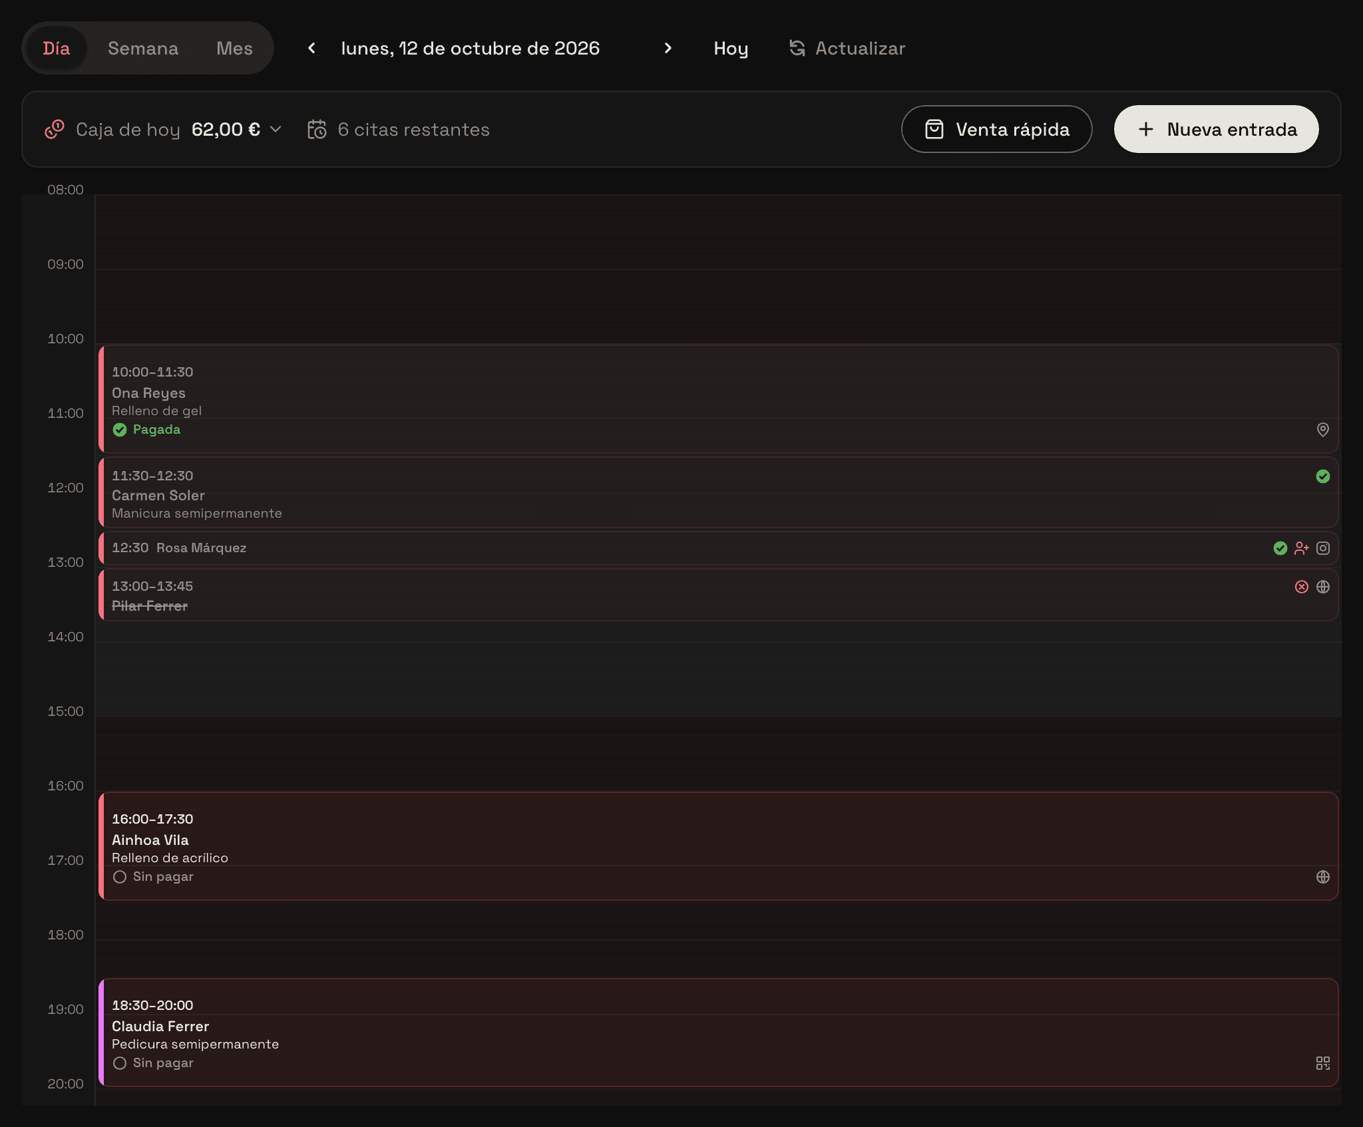Screen dimensions: 1363x1127
Task: Toggle Sin pagar circle on Claudia Ferrer
Action: (x=120, y=1063)
